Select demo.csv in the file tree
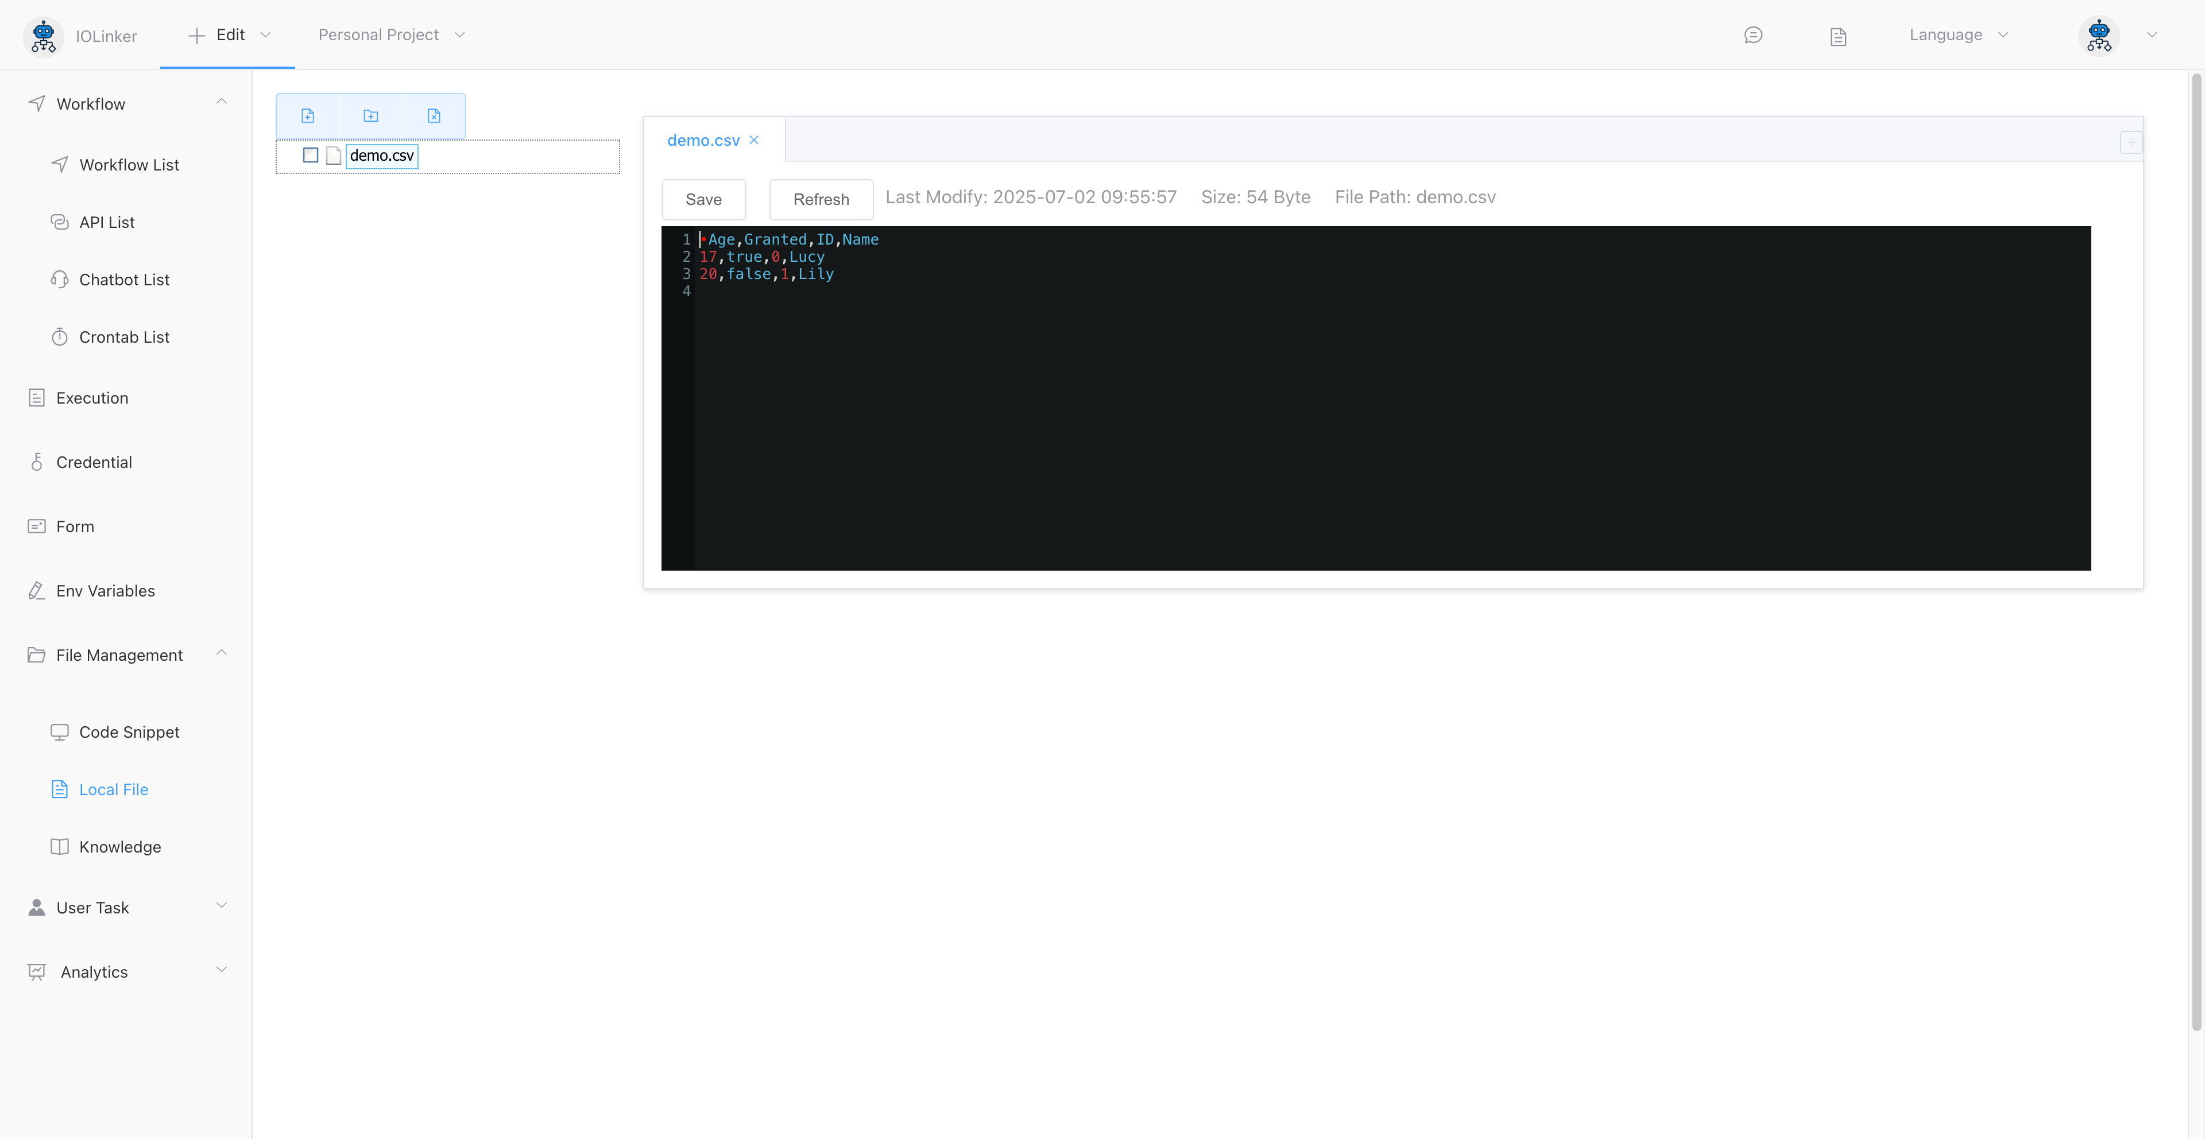The height and width of the screenshot is (1139, 2205). [381, 155]
